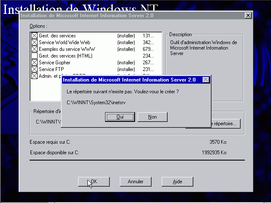
Task: Uncheck Gest. des services option
Action: coord(34,36)
